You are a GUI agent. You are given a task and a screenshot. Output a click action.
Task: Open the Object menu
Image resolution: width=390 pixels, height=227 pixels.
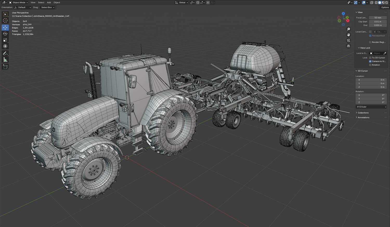click(57, 3)
